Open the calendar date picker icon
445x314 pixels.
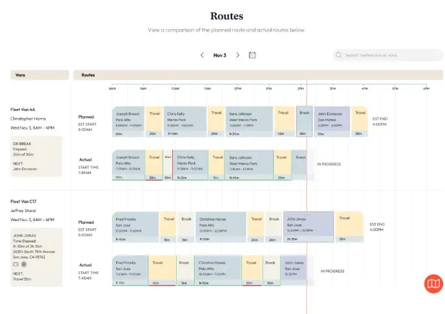pyautogui.click(x=252, y=55)
